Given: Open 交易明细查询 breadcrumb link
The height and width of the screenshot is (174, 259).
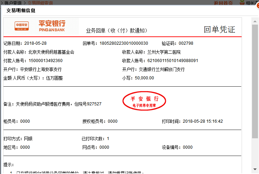Looking at the screenshot, I should 40,3.
